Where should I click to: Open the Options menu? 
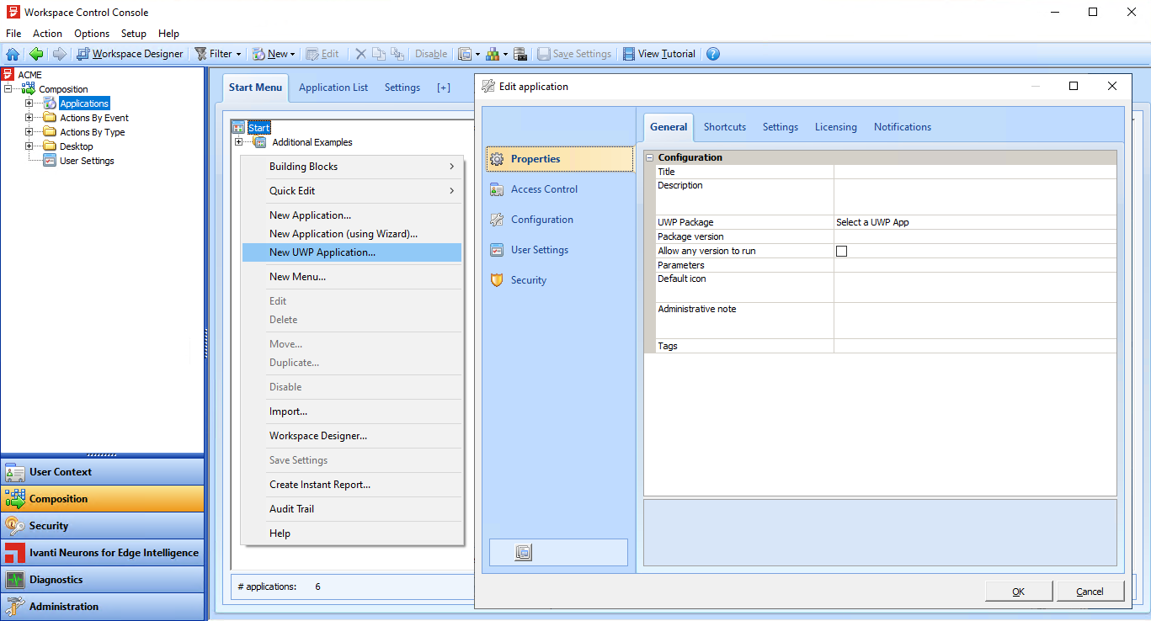click(x=92, y=34)
